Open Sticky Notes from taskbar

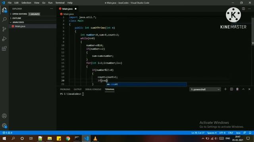[59, 138]
